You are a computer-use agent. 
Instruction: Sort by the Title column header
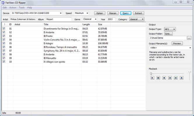click(62, 24)
